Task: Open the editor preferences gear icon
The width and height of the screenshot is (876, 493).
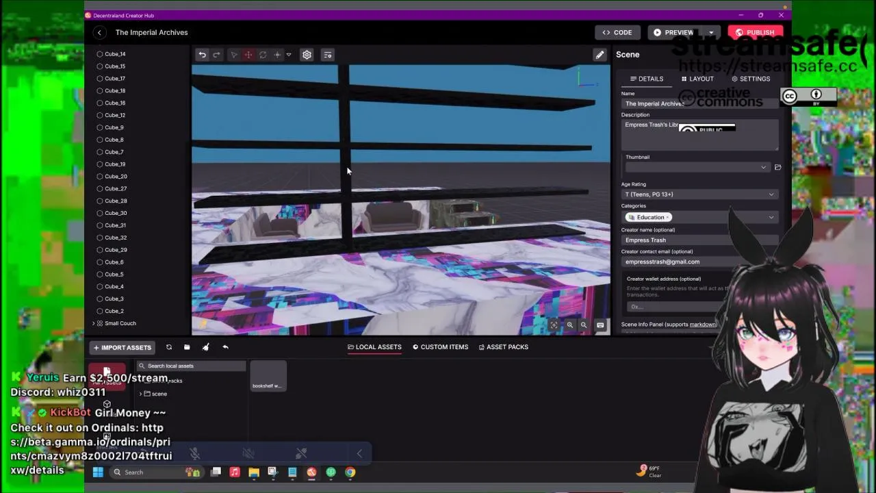Action: pos(307,55)
